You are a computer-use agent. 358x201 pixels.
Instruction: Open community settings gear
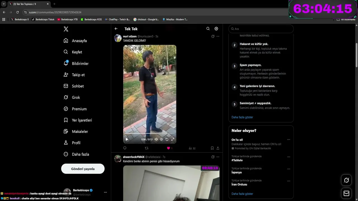[216, 29]
